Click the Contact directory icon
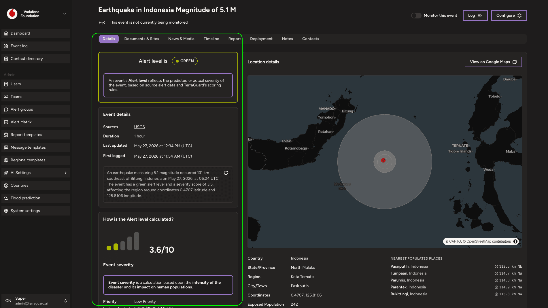 6,59
